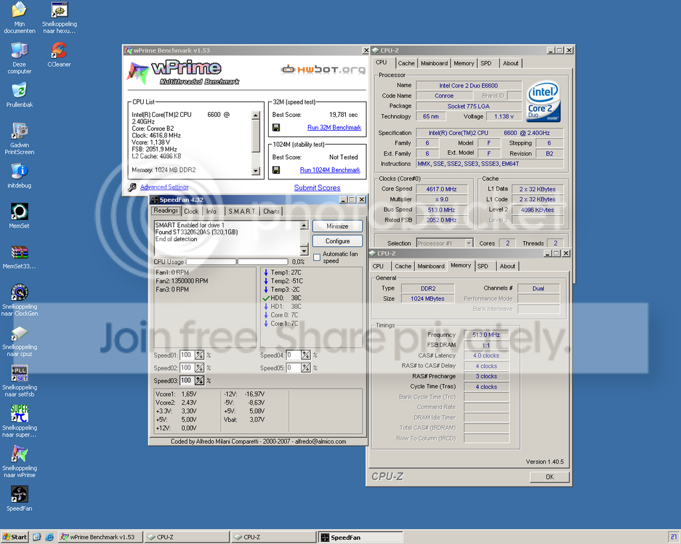Open Prullenbak recycle bin icon

pyautogui.click(x=19, y=90)
